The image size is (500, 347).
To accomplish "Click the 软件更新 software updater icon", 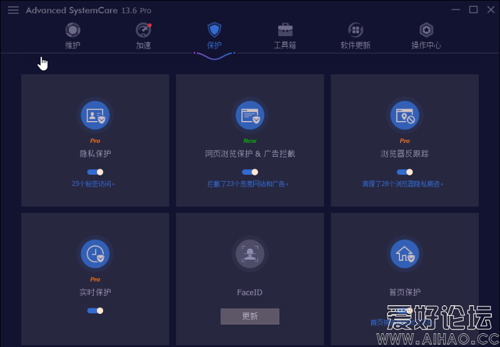I will pos(356,30).
